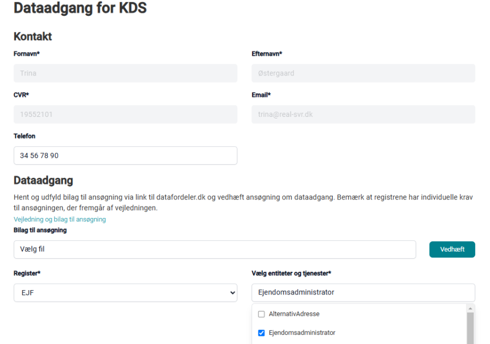This screenshot has width=490, height=344.
Task: Click the Register dropdown chevron arrow
Action: click(232, 292)
